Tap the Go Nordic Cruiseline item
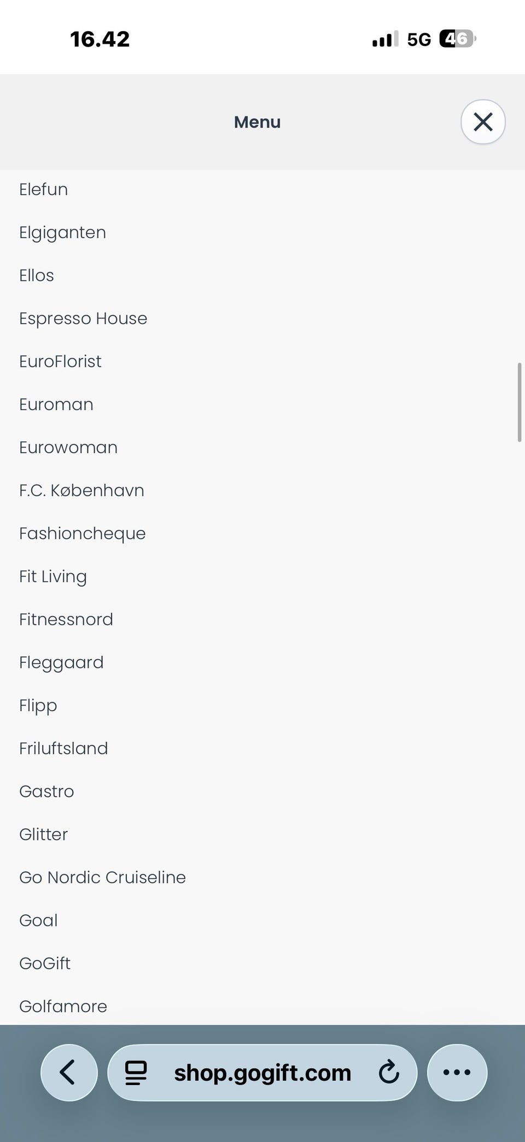Screen dimensions: 525x1142 click(102, 878)
